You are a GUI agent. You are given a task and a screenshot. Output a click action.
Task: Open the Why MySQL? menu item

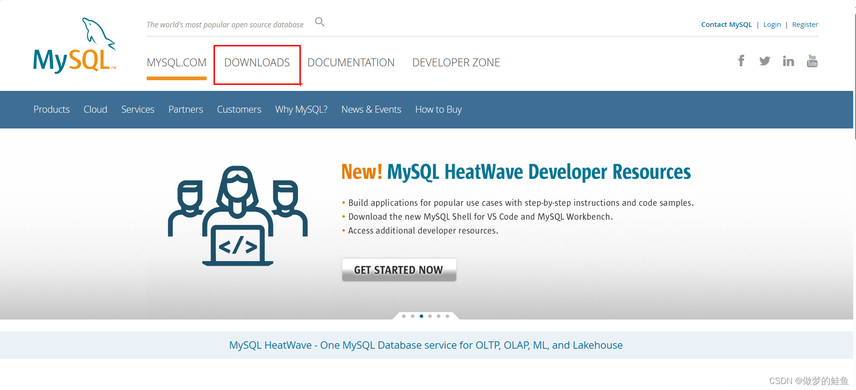[301, 109]
